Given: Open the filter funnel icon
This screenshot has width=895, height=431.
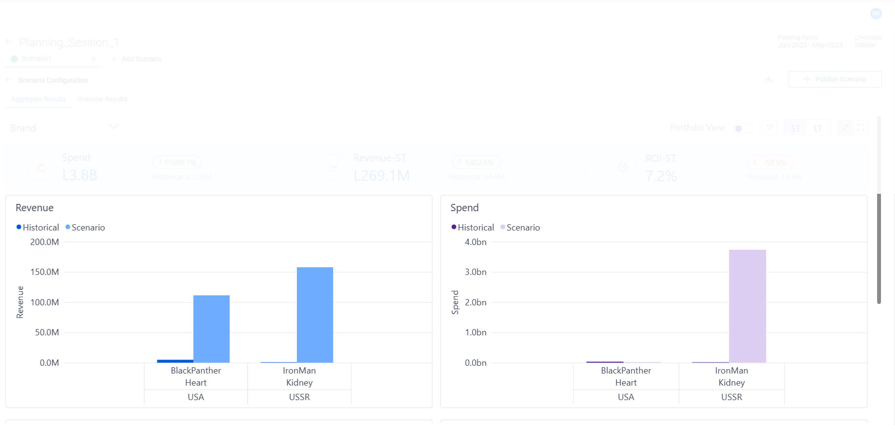Looking at the screenshot, I should tap(769, 128).
